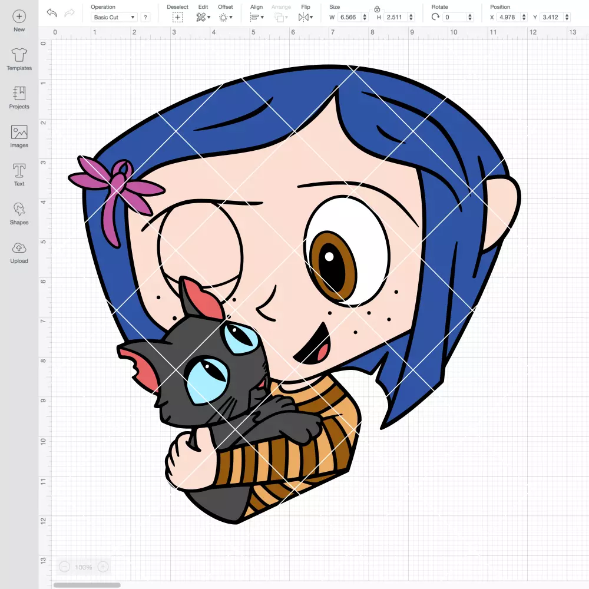Open the Images library
This screenshot has height=589, width=589.
coord(19,137)
